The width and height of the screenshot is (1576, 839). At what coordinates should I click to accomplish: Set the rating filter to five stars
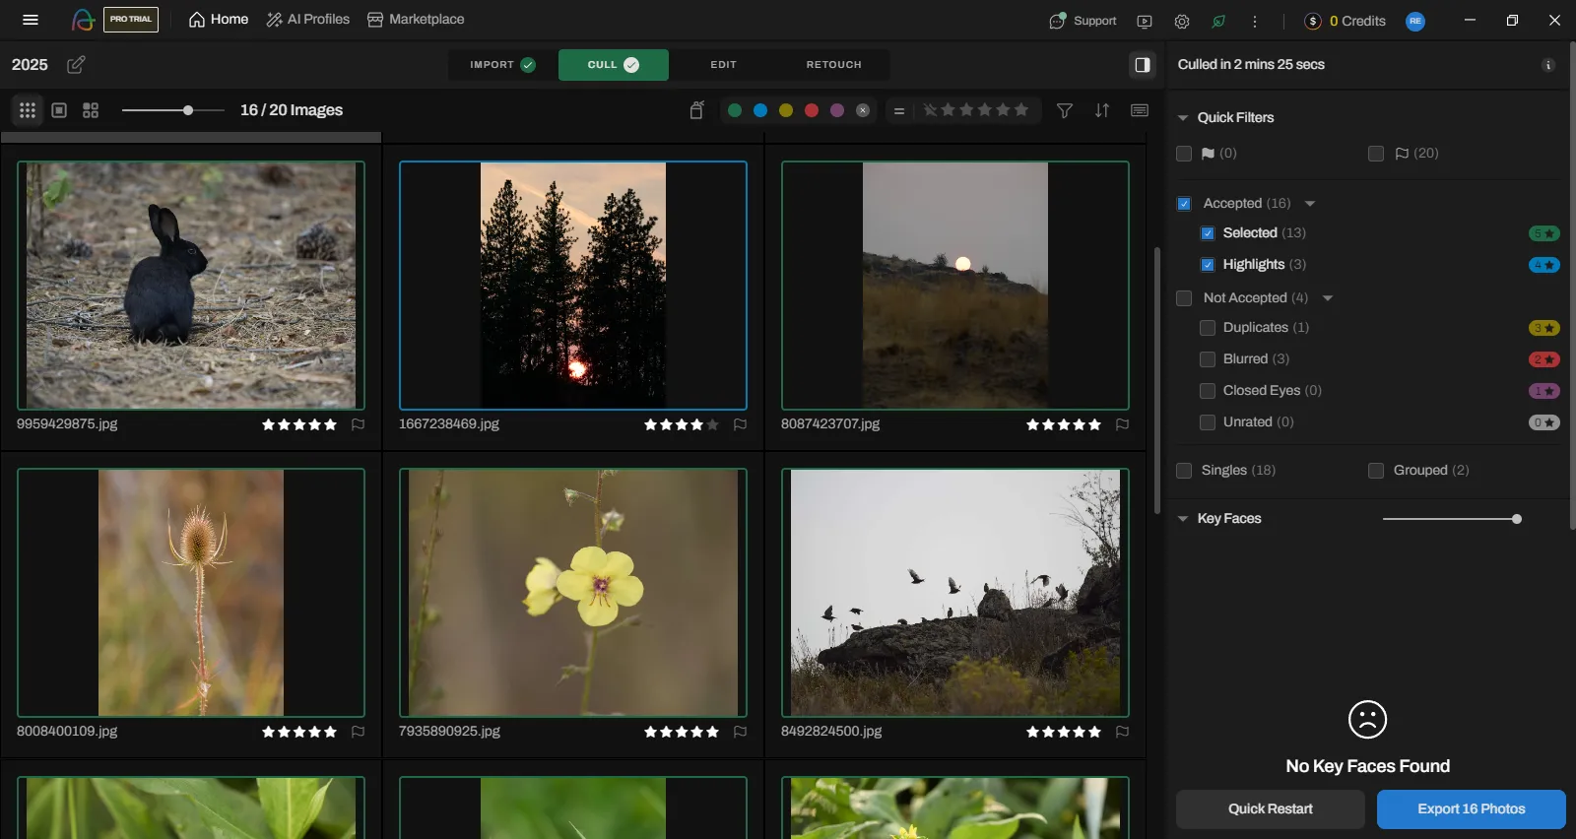[1021, 110]
